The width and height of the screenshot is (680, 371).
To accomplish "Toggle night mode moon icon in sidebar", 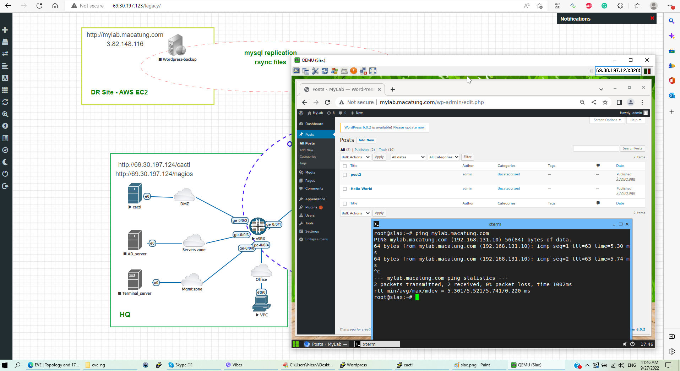I will 5,162.
